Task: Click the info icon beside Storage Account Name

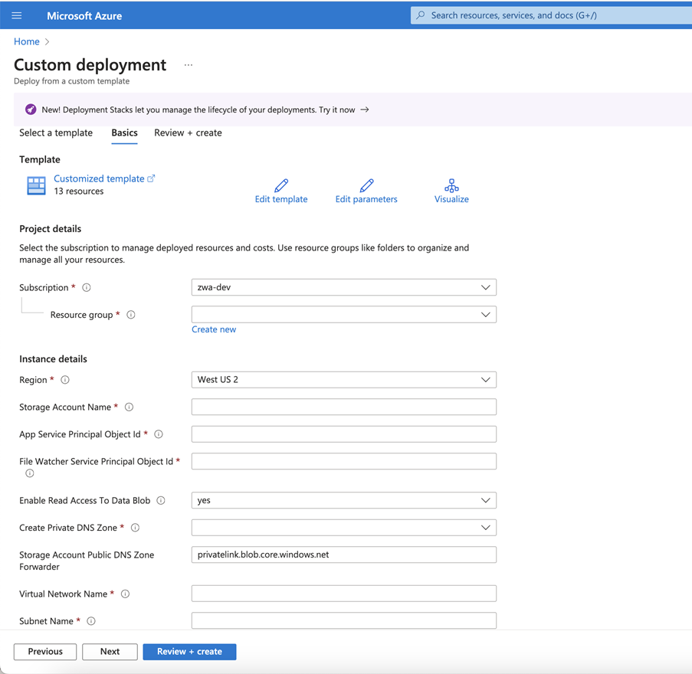Action: [x=129, y=407]
